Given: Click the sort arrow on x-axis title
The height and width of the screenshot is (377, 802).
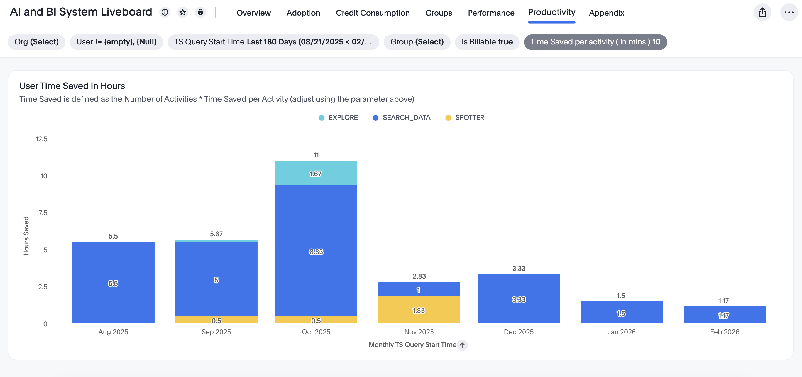Looking at the screenshot, I should tap(462, 345).
